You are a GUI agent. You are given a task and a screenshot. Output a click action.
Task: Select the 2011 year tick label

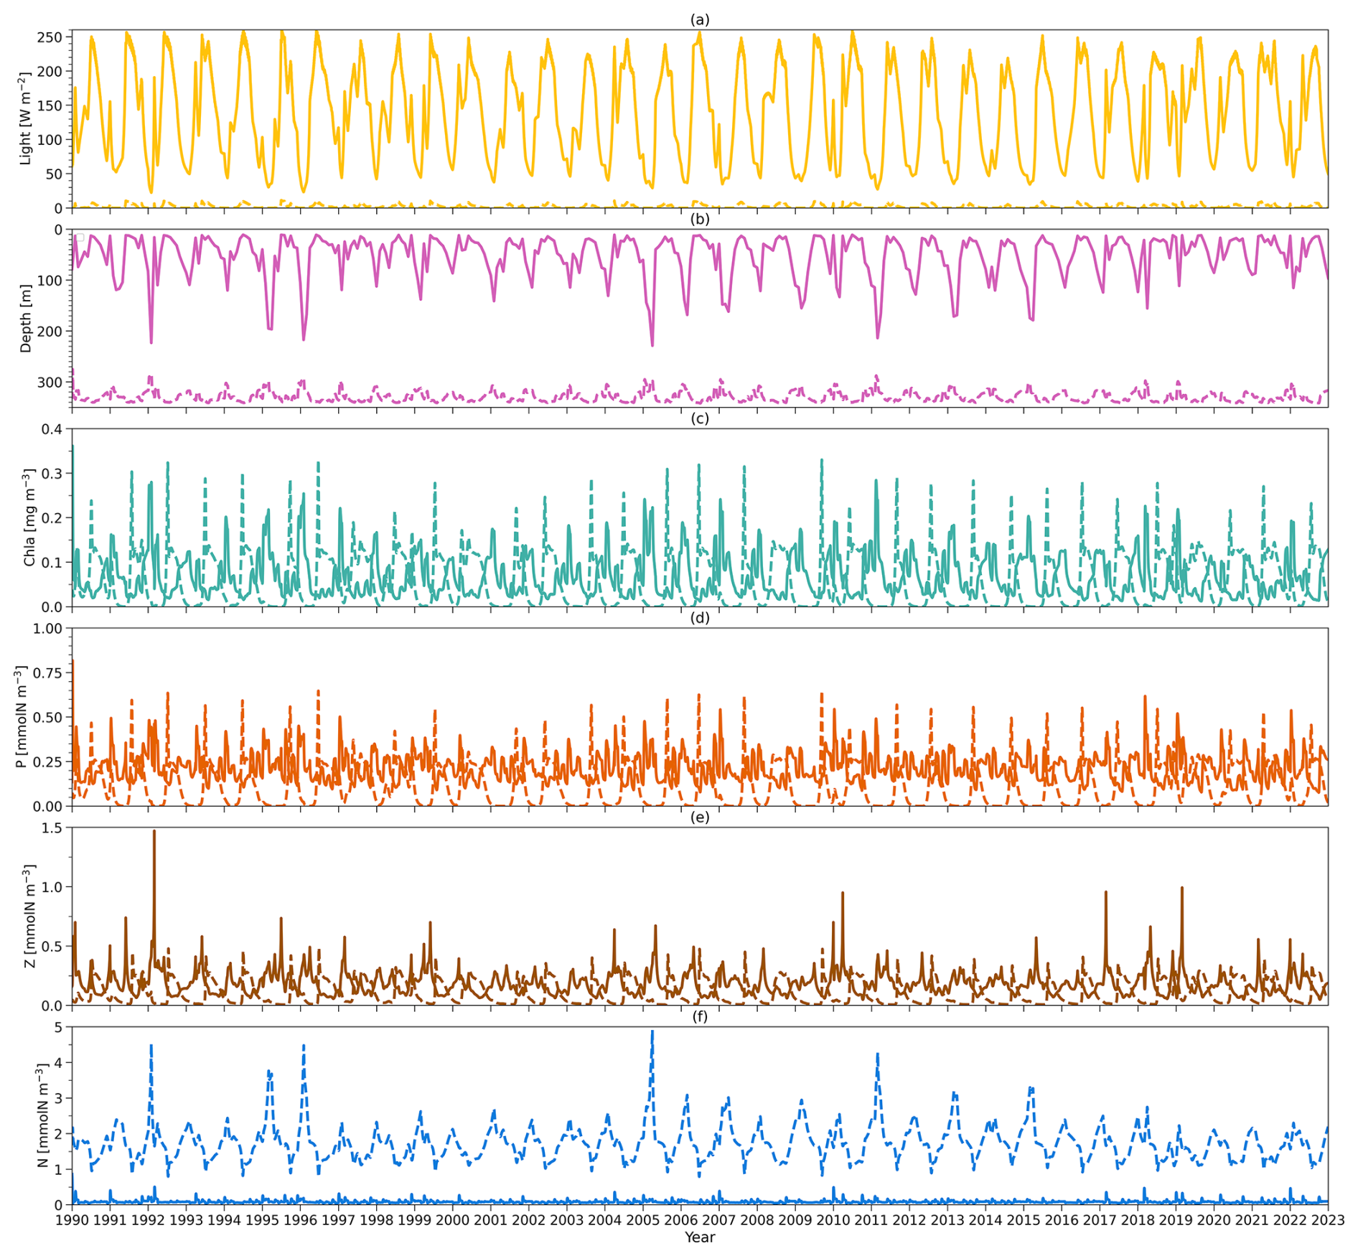point(871,1219)
